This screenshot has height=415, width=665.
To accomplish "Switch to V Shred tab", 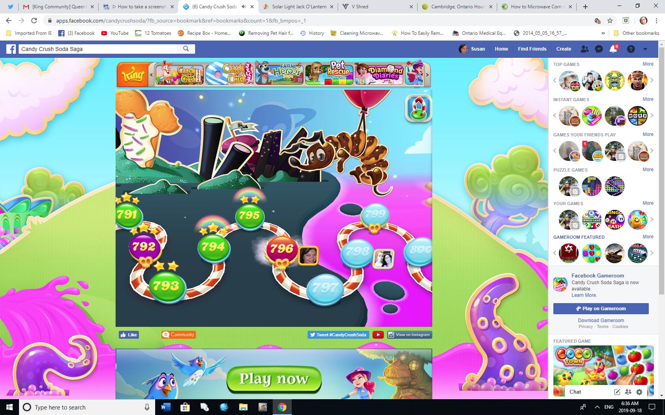I will [x=378, y=7].
